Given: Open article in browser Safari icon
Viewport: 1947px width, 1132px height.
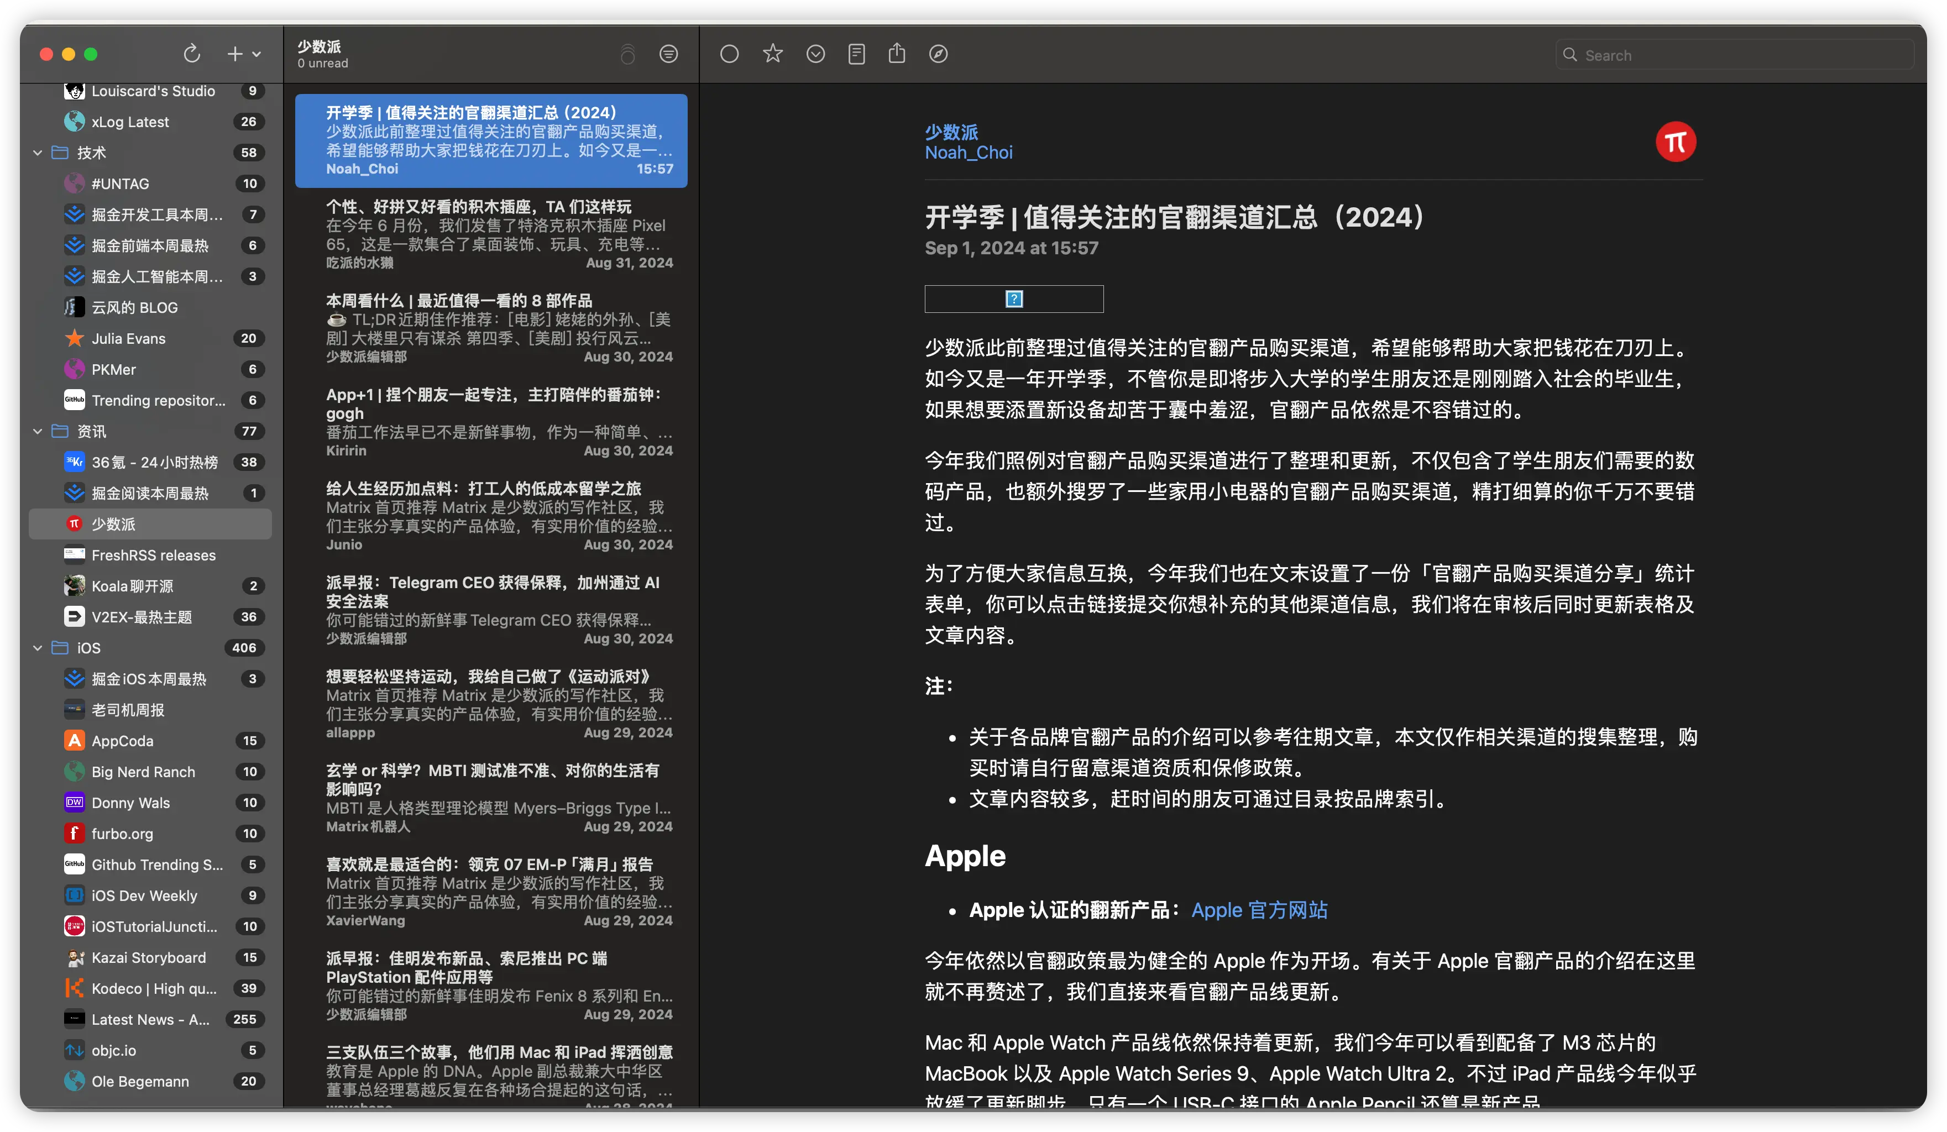Looking at the screenshot, I should 938,54.
